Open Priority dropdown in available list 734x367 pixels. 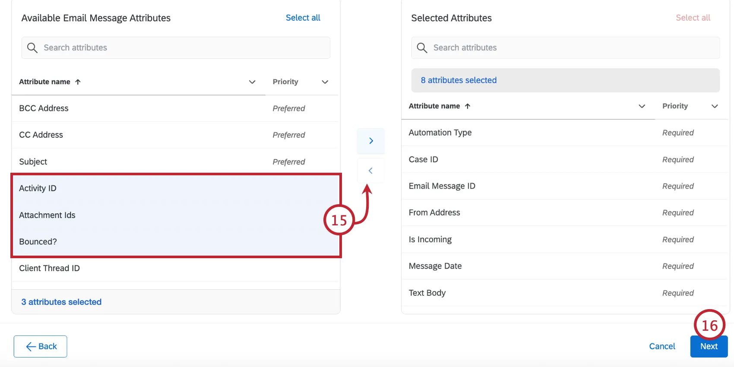point(325,82)
